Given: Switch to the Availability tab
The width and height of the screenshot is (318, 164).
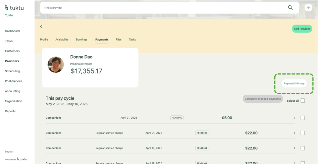Looking at the screenshot, I should click(x=62, y=39).
